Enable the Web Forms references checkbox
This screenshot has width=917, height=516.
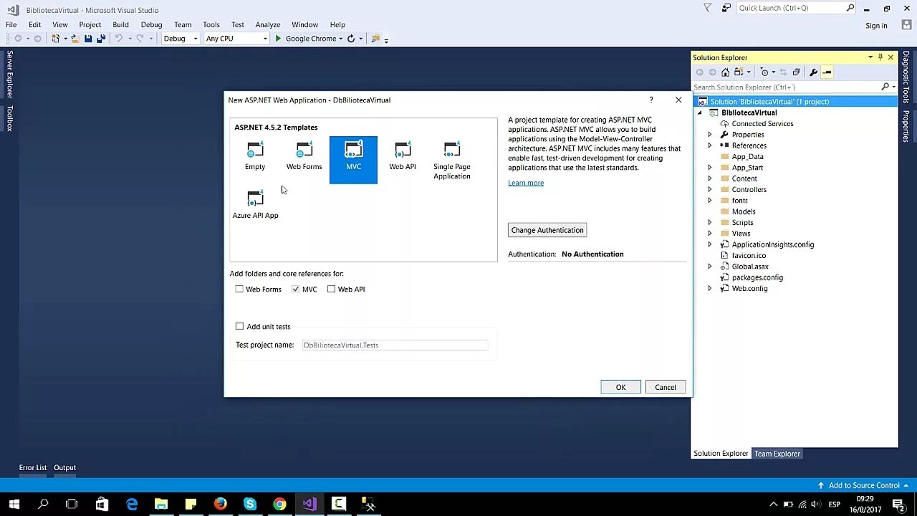(x=239, y=290)
